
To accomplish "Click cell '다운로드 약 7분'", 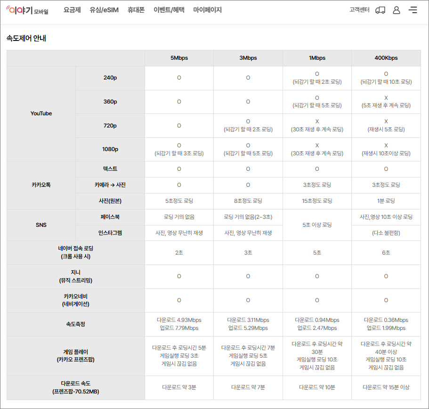I will 248,387.
